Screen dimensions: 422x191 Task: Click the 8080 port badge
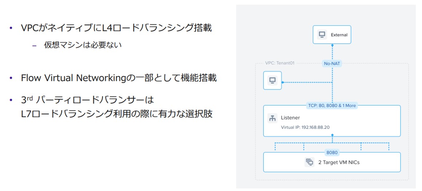tap(332, 152)
